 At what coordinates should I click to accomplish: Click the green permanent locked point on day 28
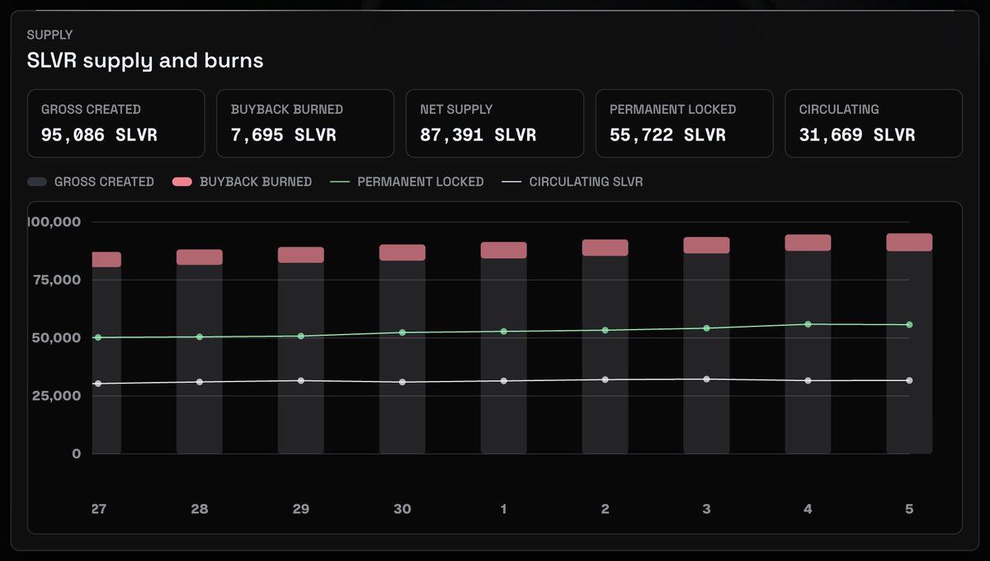click(200, 337)
